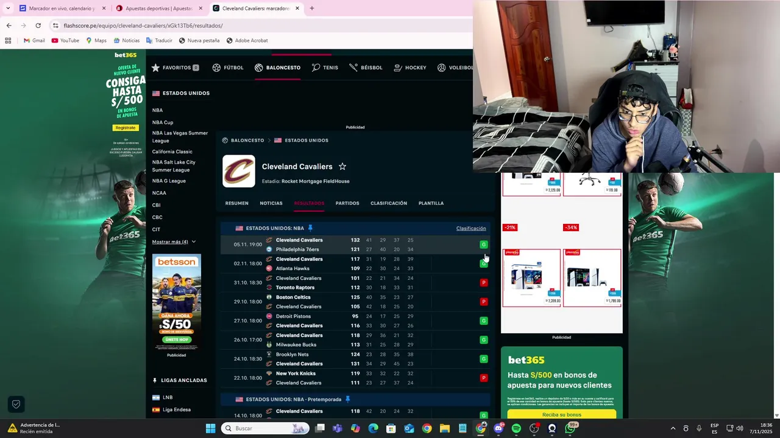Toggle pin for NBA - Pretemporada league

347,399
